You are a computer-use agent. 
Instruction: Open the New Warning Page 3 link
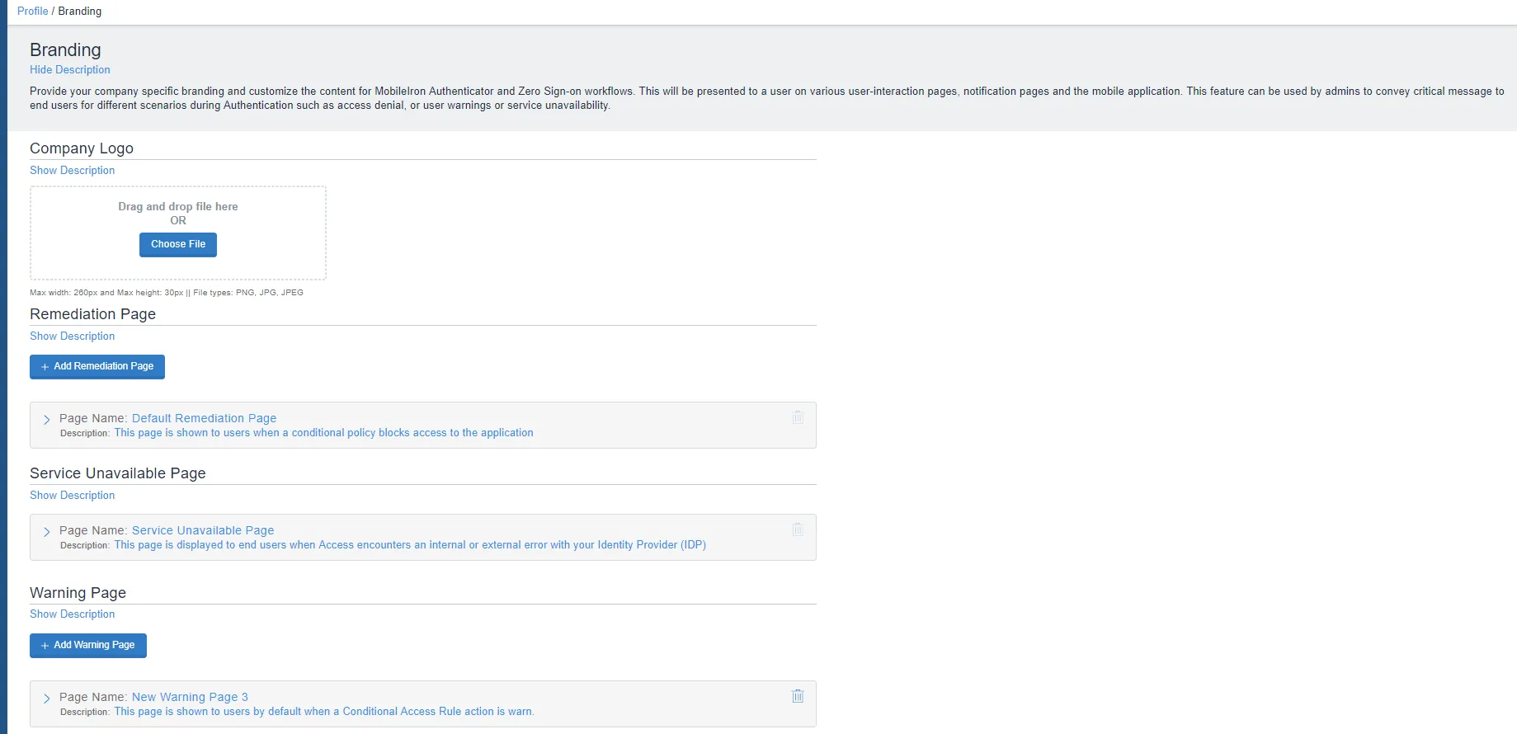pyautogui.click(x=190, y=697)
